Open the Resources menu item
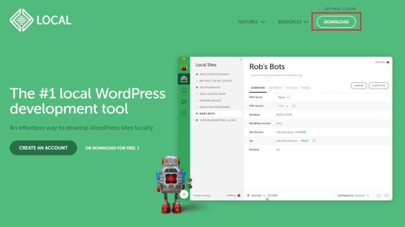The height and width of the screenshot is (227, 405). pyautogui.click(x=289, y=22)
